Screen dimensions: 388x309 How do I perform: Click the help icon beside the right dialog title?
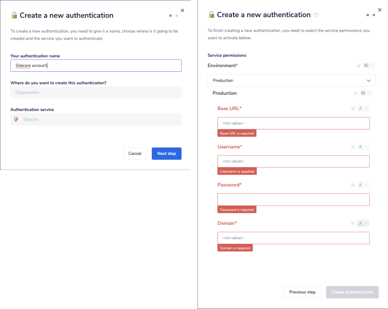(x=316, y=15)
